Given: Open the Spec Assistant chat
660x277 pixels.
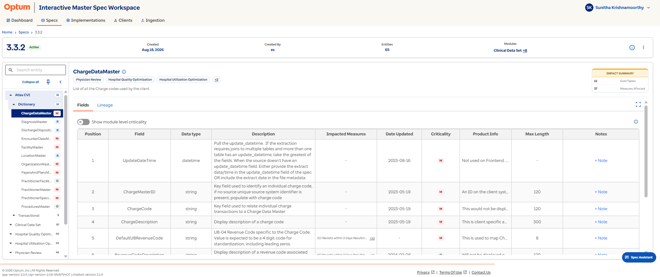Looking at the screenshot, I should tap(639, 257).
